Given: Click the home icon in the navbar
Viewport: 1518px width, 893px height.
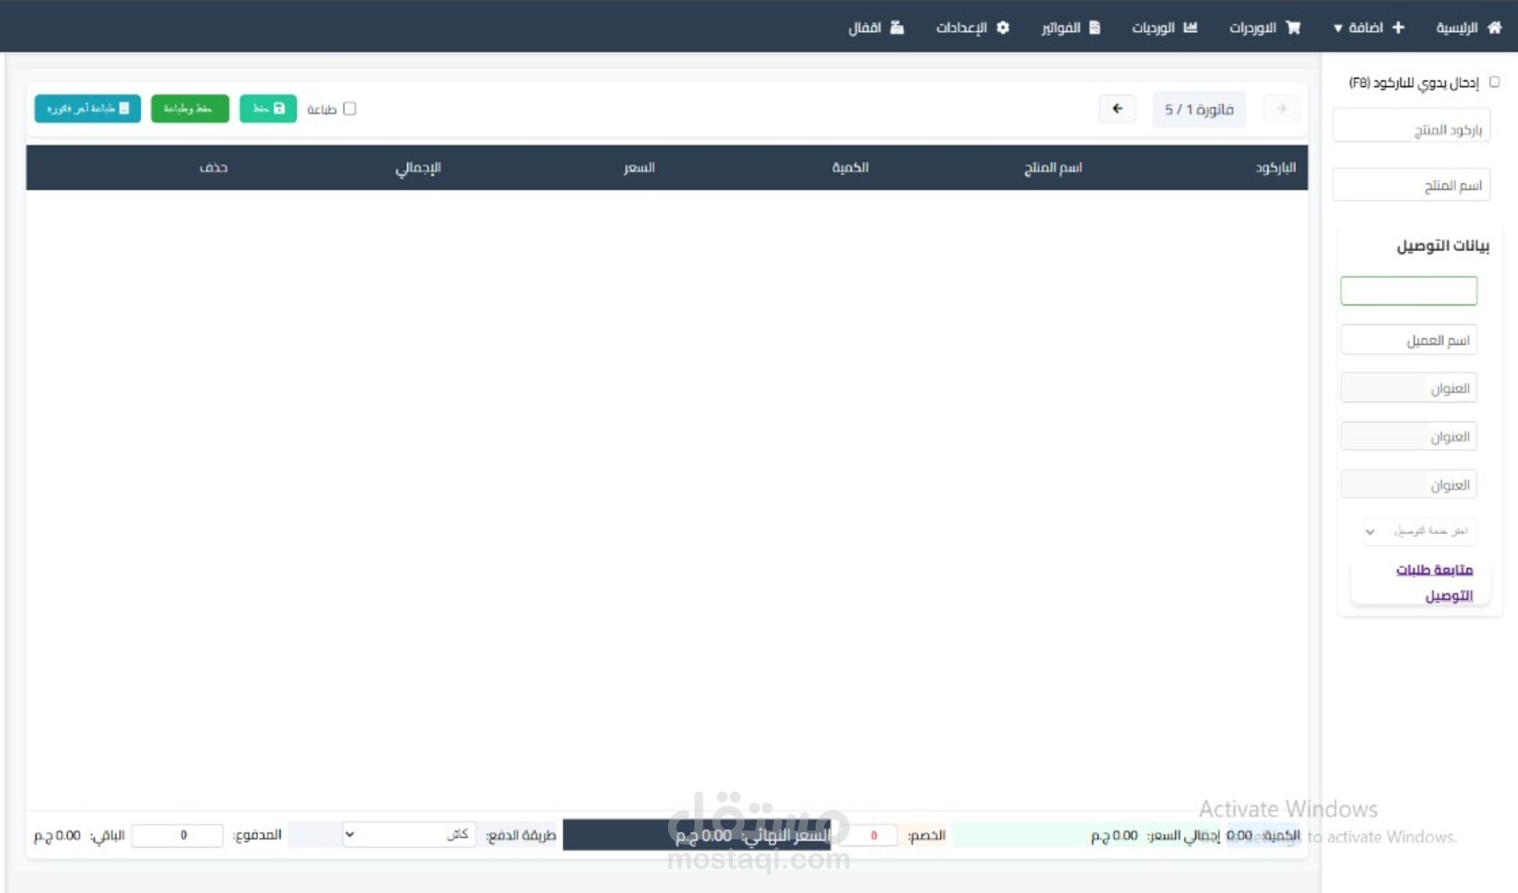Looking at the screenshot, I should click(x=1494, y=28).
